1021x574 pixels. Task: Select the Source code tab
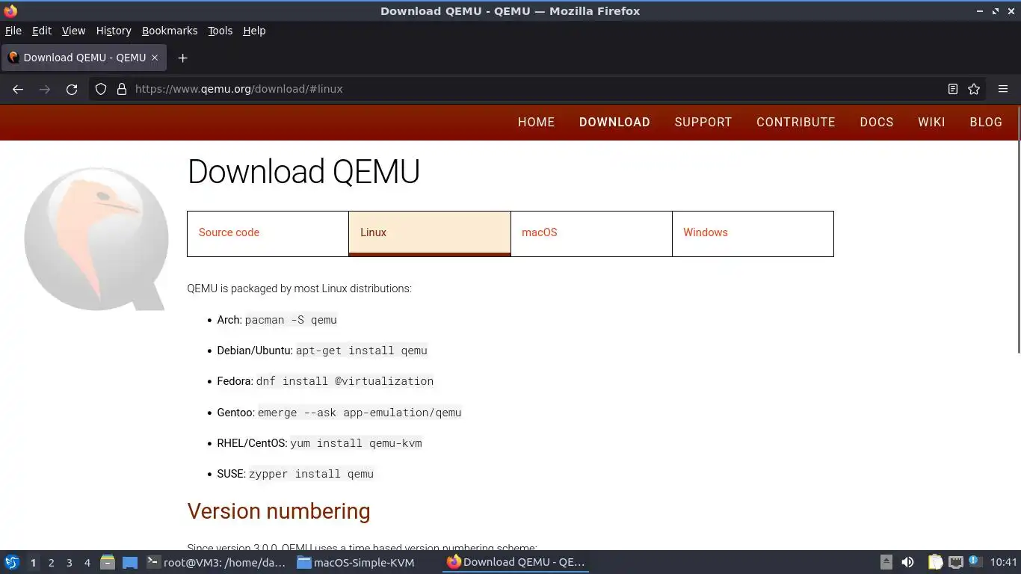268,233
